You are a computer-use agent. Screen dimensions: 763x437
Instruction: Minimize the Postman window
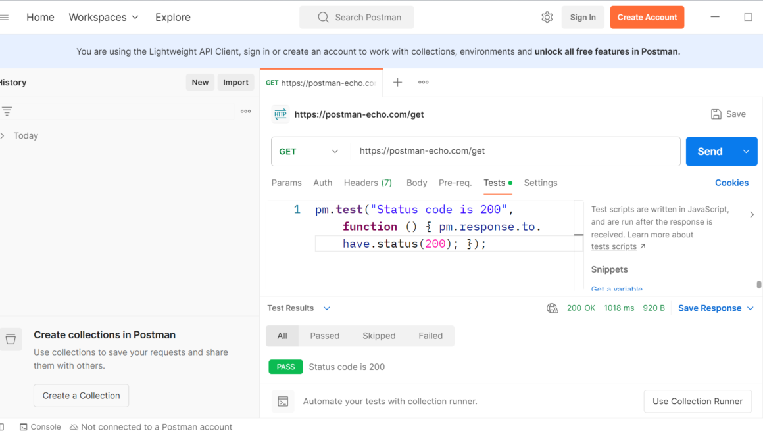[x=715, y=17]
